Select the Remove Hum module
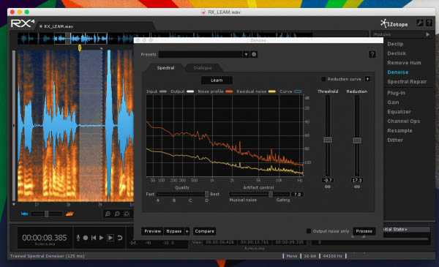The image size is (439, 267). pos(404,63)
